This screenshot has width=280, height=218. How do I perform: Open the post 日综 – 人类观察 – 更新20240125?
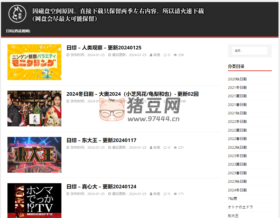point(104,48)
